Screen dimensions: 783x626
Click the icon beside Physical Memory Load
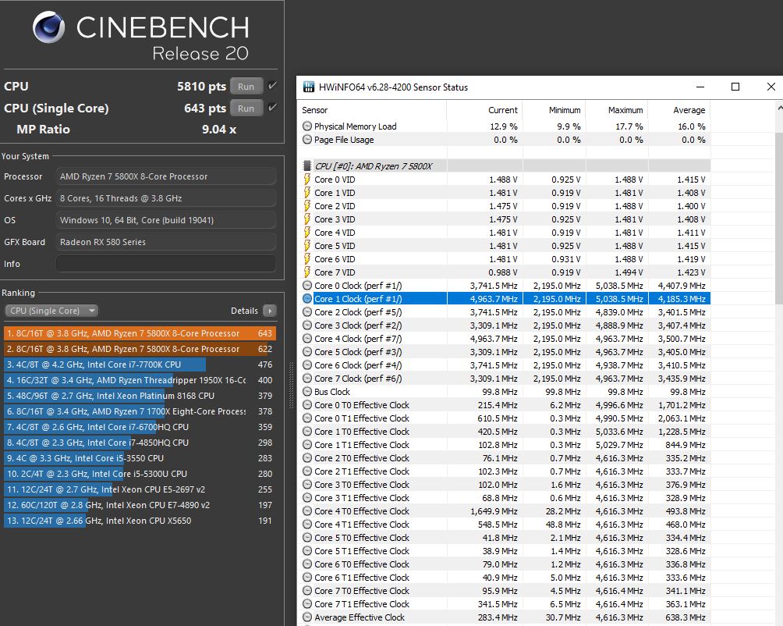pyautogui.click(x=307, y=126)
